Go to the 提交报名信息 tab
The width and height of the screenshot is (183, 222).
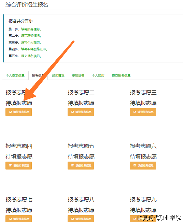[121, 75]
